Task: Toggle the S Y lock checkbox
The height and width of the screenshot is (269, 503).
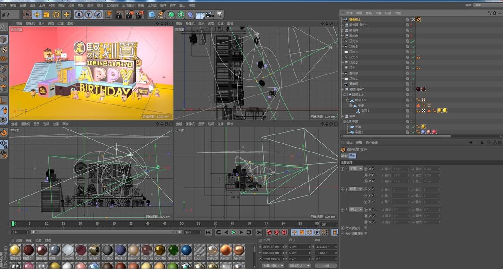Action: point(373,195)
